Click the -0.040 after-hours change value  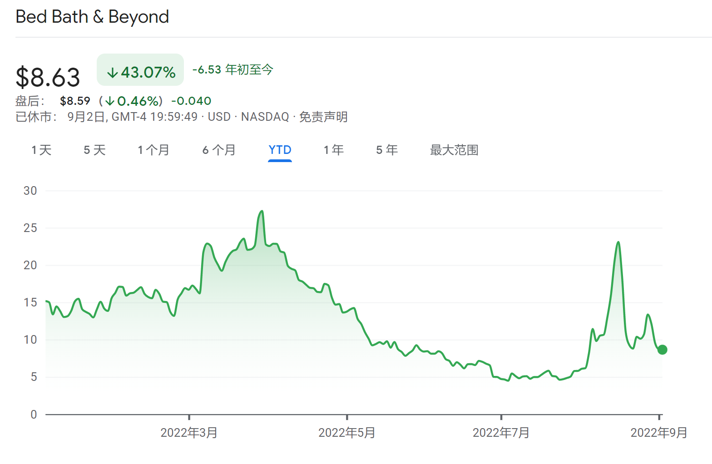point(191,101)
